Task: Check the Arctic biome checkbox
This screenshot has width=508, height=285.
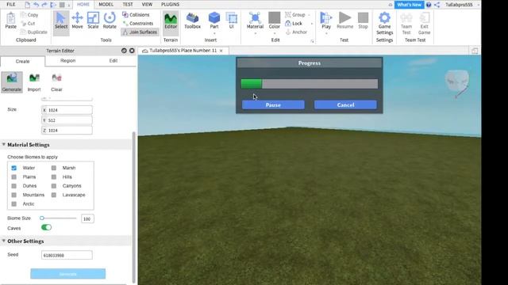Action: pos(14,204)
